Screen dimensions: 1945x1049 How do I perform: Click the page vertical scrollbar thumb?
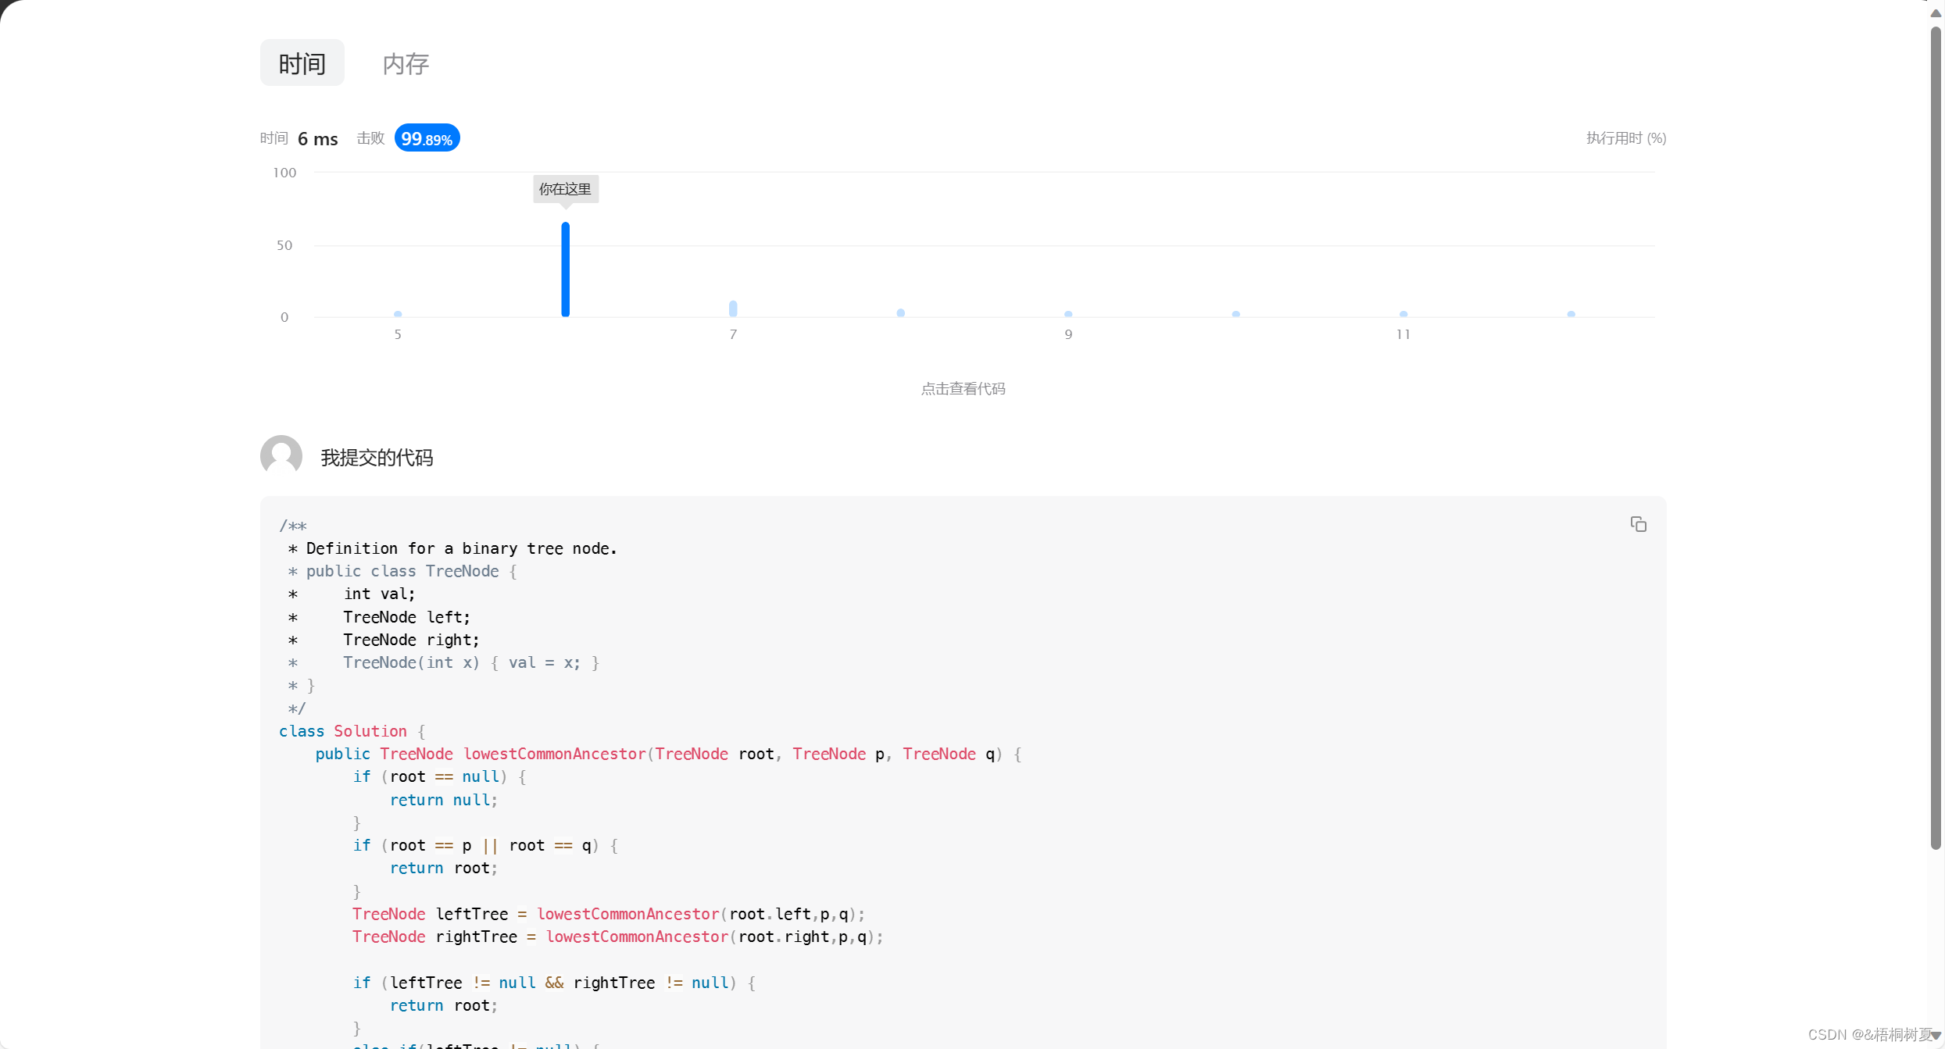point(1935,437)
